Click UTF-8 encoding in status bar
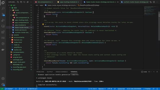The height and width of the screenshot is (90, 160). pyautogui.click(x=110, y=89)
